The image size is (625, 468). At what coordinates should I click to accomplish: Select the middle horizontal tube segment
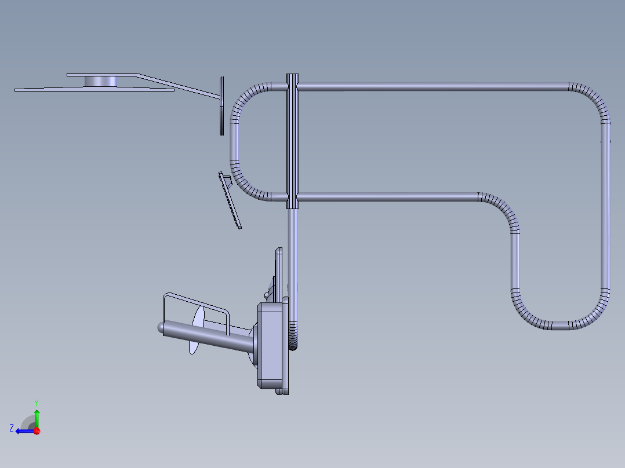(387, 197)
